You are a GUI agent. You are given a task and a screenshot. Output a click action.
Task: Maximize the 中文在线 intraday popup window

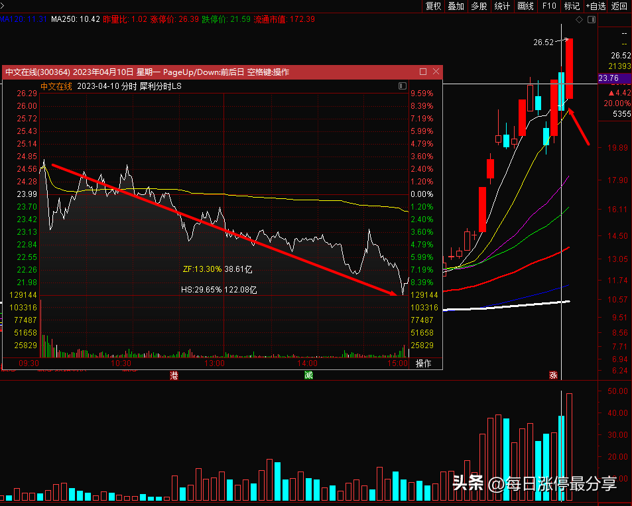(x=423, y=72)
